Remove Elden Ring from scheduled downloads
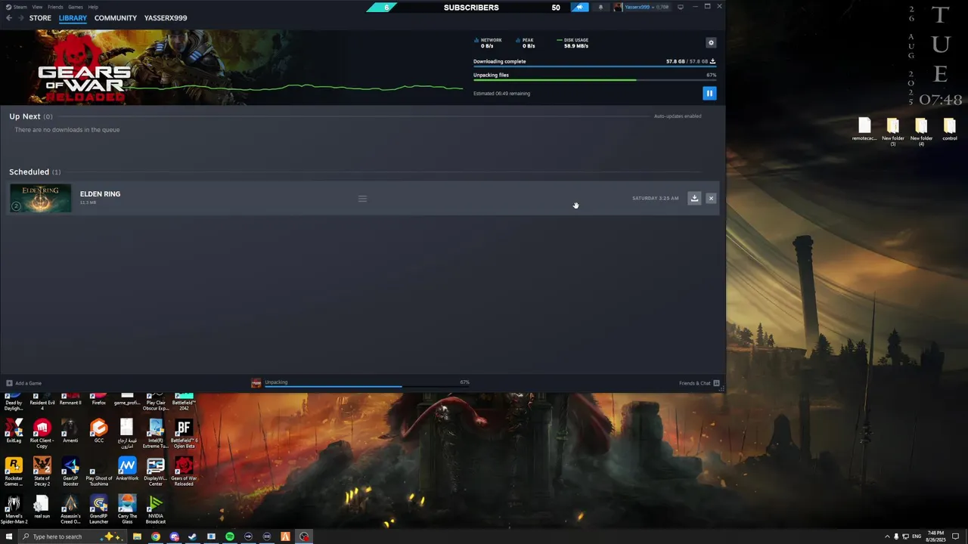Viewport: 968px width, 544px height. (711, 198)
